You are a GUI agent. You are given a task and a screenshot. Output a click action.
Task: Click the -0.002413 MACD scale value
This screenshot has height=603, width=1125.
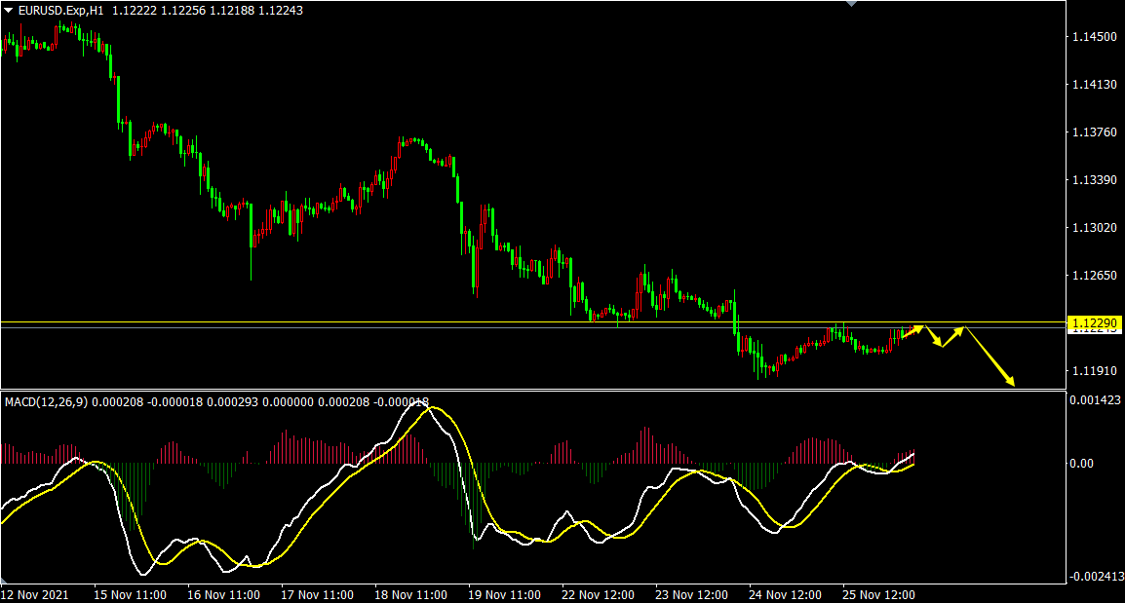click(x=1095, y=577)
